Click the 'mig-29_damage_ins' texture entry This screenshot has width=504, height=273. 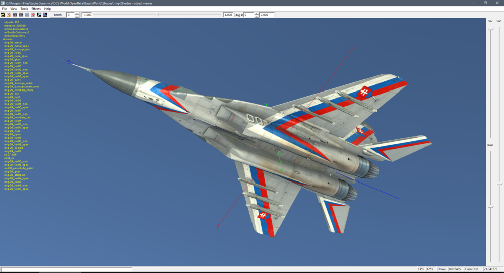pyautogui.click(x=17, y=49)
